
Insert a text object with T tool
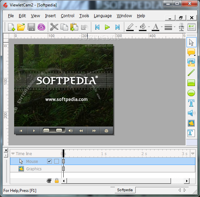tap(191, 103)
